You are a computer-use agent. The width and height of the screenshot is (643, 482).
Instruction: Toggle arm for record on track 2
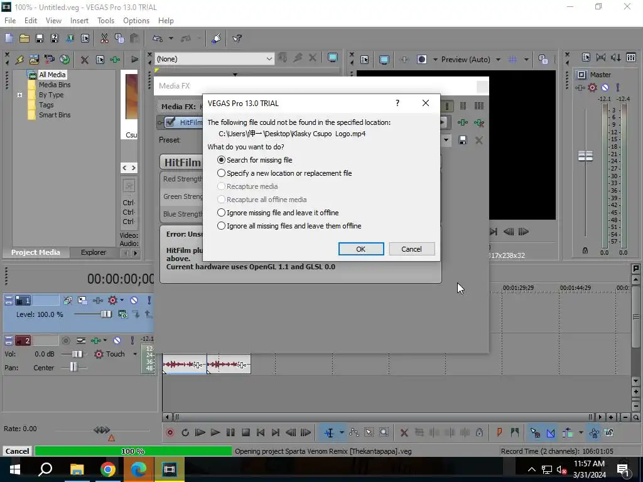[65, 341]
